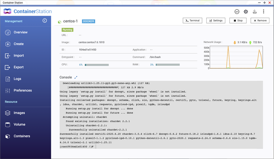Screen dimensions: 274x159
Task: Click the green container cube icon beside centos-1
Action: 60,22
